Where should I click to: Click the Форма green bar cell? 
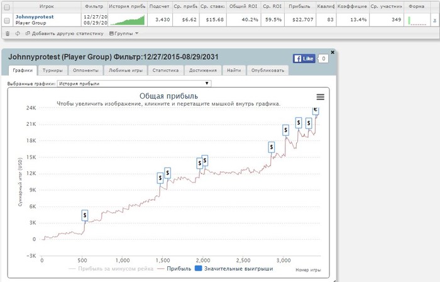click(x=417, y=20)
